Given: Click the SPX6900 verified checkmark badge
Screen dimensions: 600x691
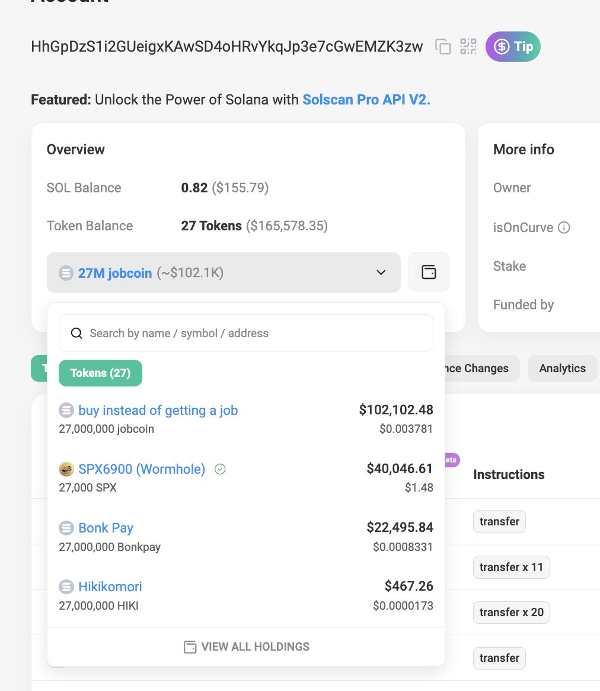Looking at the screenshot, I should [x=220, y=470].
